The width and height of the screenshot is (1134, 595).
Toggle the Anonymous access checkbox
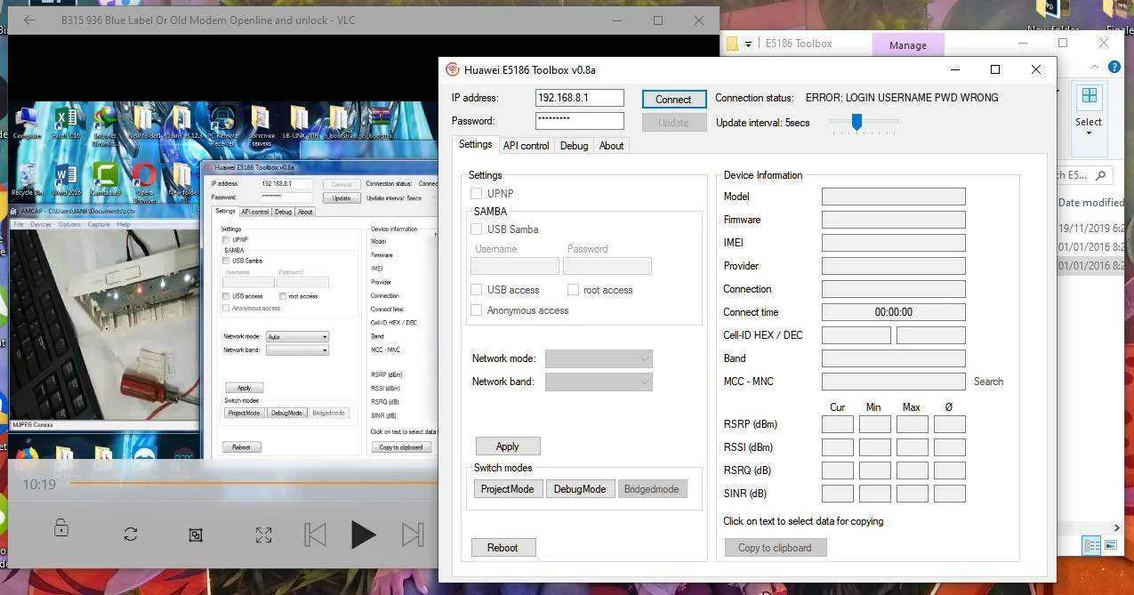477,310
